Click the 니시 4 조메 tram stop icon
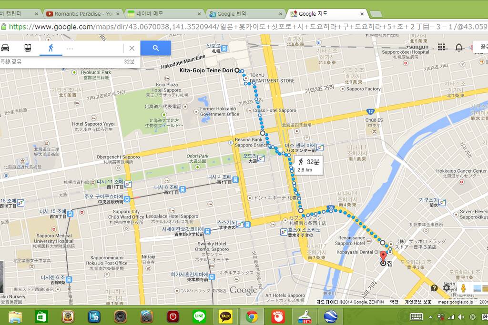The image size is (488, 325). tap(235, 179)
